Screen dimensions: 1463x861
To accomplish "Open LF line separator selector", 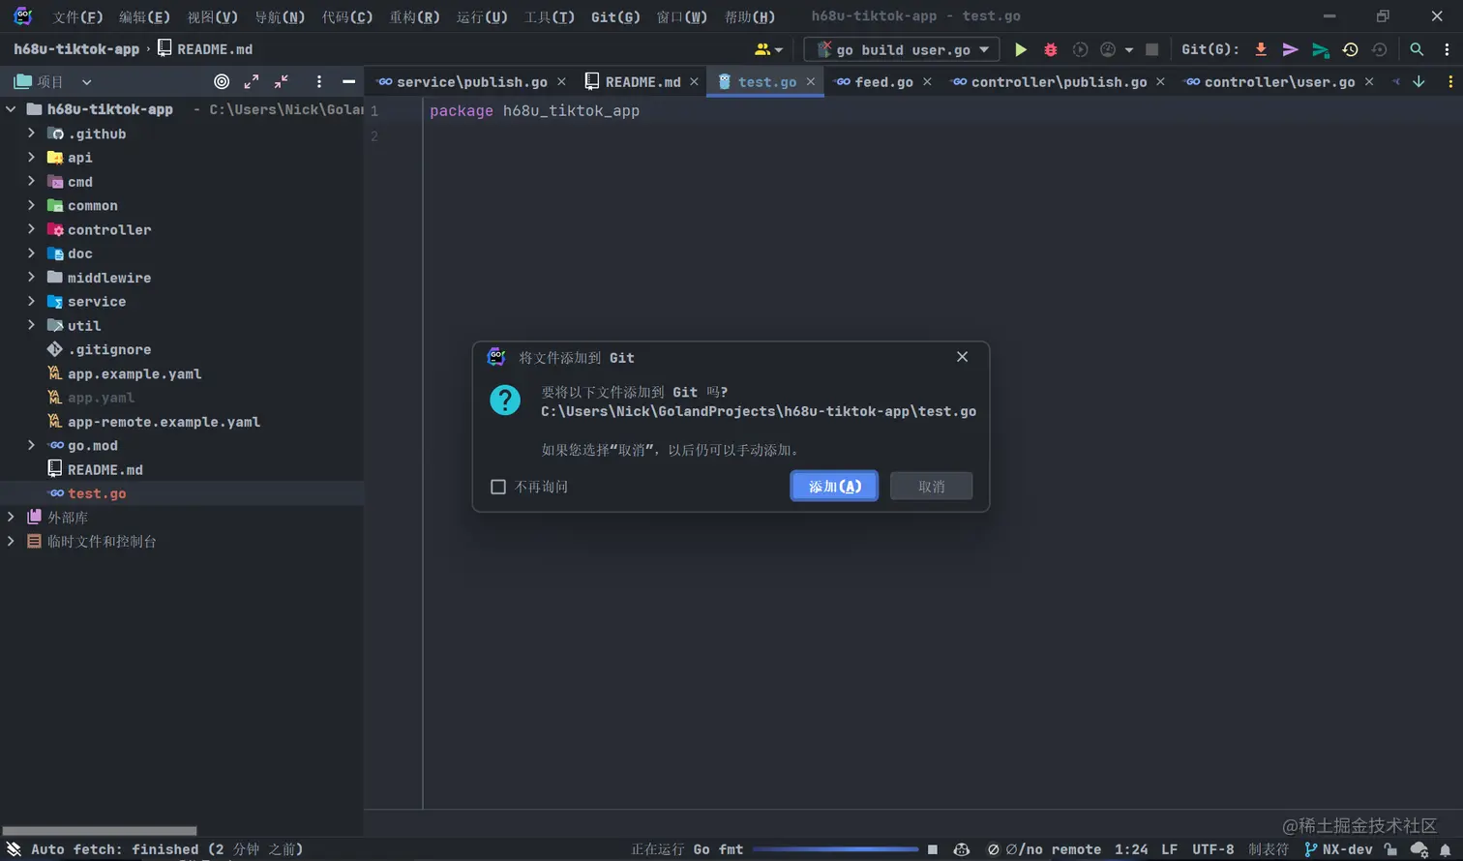I will click(1169, 849).
